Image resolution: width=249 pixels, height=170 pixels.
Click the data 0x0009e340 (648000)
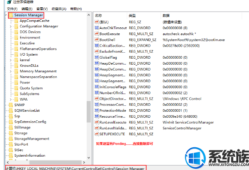point(180,116)
